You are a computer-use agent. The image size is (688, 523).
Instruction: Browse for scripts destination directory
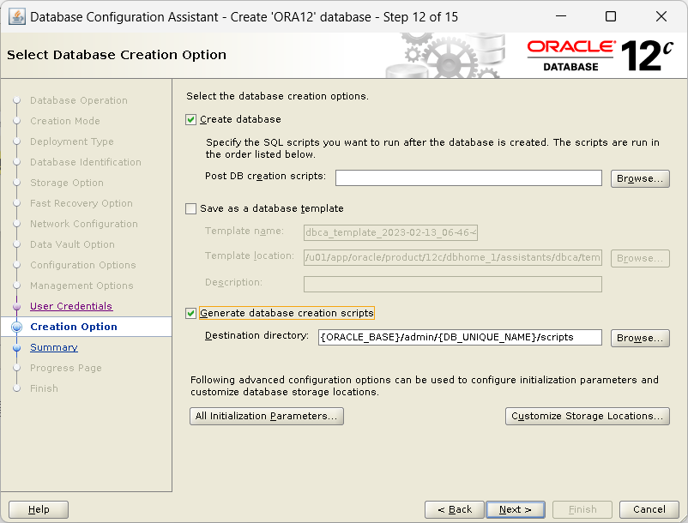tap(640, 338)
